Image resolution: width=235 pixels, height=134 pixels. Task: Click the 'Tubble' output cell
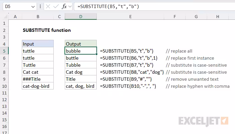[x=81, y=65]
